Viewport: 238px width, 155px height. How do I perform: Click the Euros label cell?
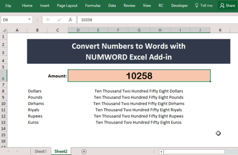click(x=33, y=122)
